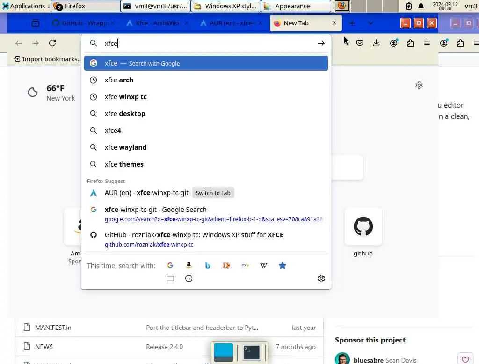Image resolution: width=479 pixels, height=364 pixels.
Task: Open new tab page personalize gear
Action: coord(419,85)
